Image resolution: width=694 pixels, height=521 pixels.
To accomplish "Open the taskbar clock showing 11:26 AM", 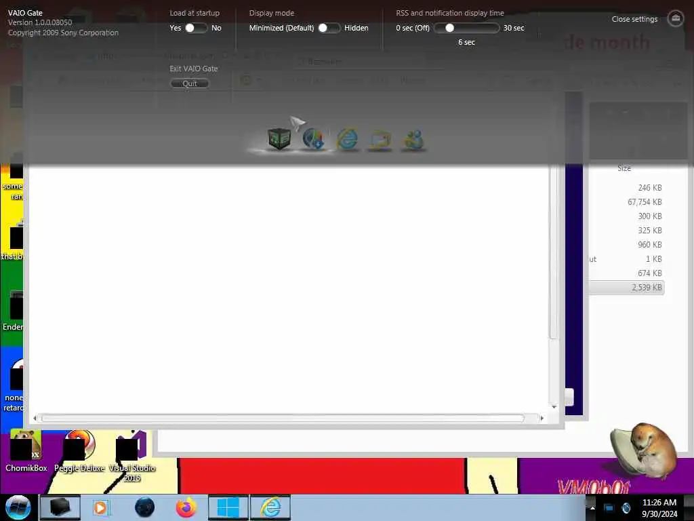I will tap(659, 507).
